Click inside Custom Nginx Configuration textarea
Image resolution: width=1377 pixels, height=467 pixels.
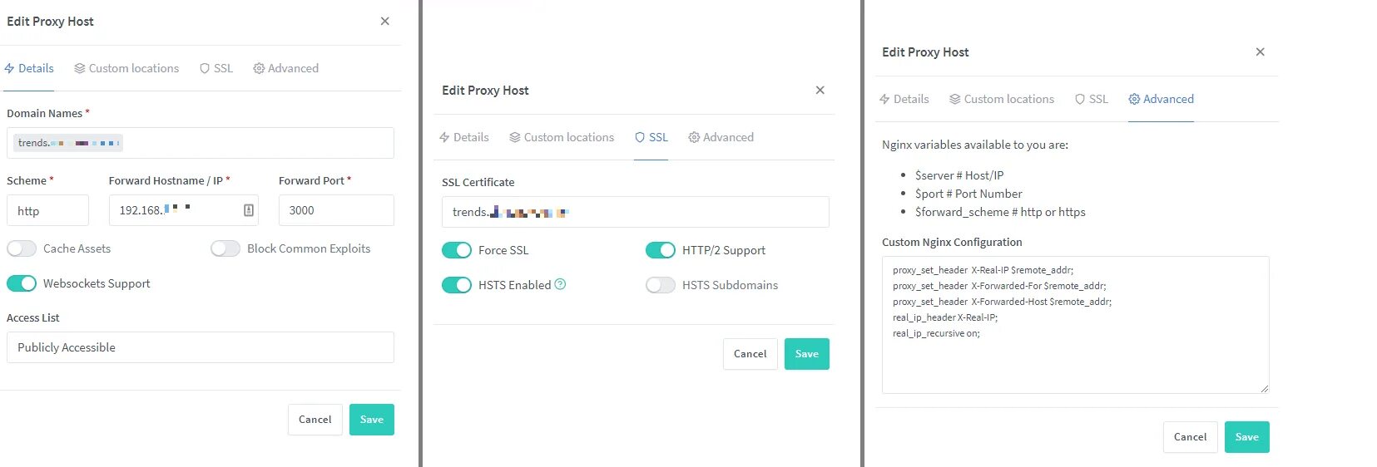[x=1076, y=325]
